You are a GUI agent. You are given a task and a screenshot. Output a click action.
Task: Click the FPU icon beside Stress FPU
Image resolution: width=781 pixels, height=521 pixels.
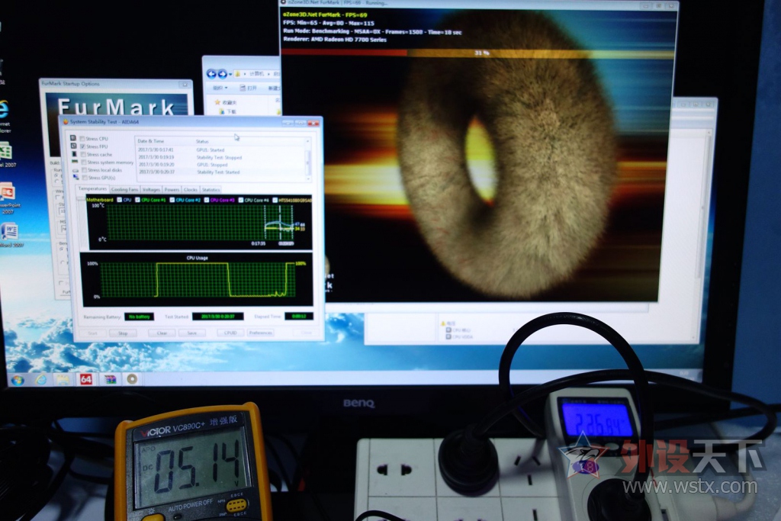(x=73, y=146)
